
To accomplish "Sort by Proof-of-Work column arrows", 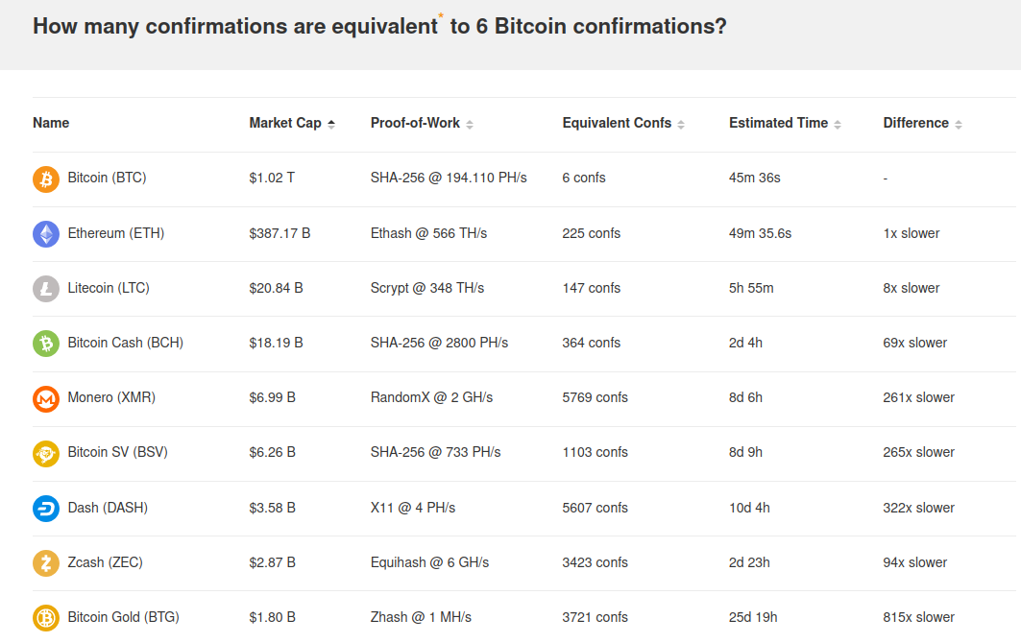I will click(470, 125).
